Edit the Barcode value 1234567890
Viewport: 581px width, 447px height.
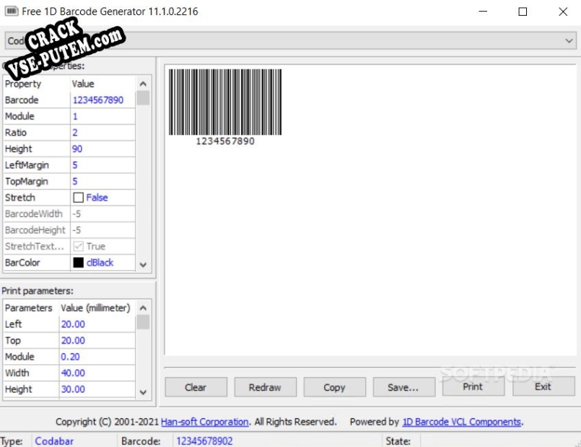98,100
